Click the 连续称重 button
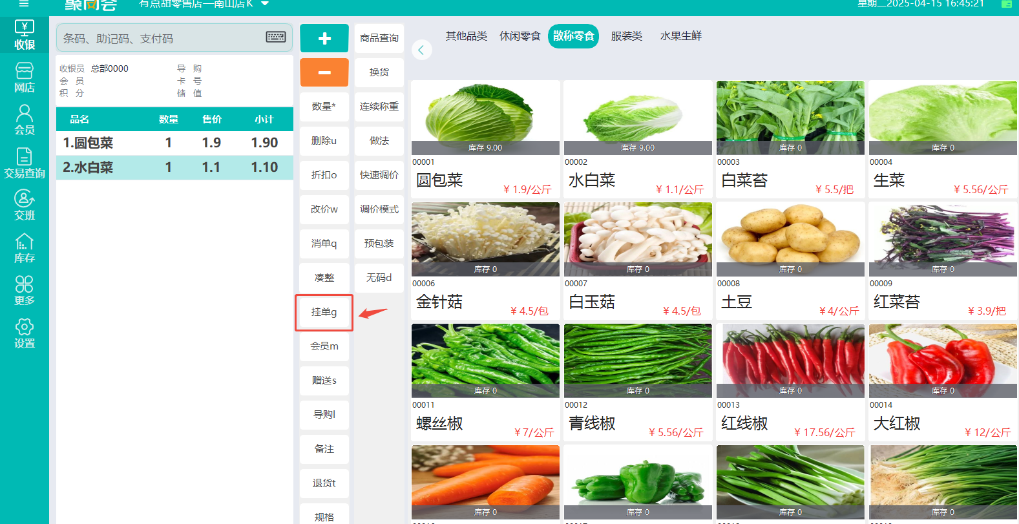The image size is (1019, 524). (379, 107)
